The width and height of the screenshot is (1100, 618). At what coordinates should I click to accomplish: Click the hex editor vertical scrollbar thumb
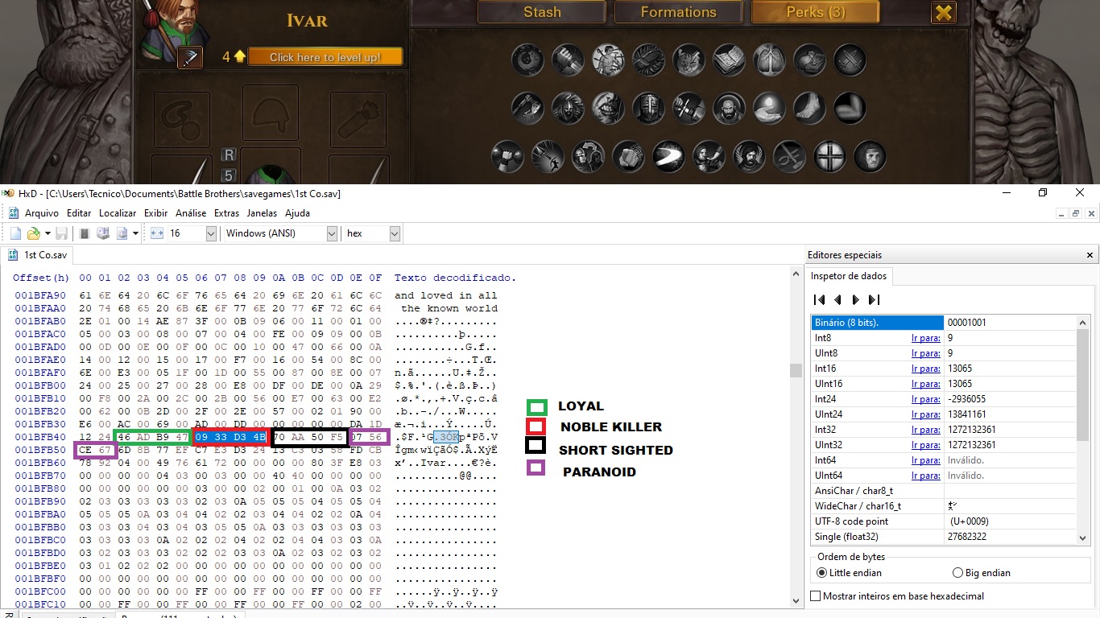pyautogui.click(x=796, y=370)
